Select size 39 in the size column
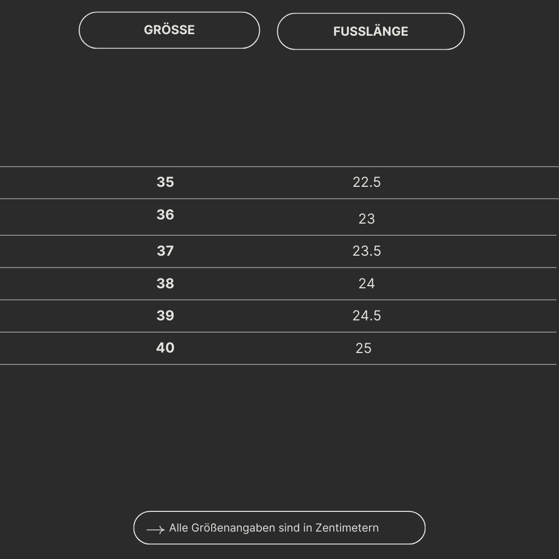 pos(165,316)
